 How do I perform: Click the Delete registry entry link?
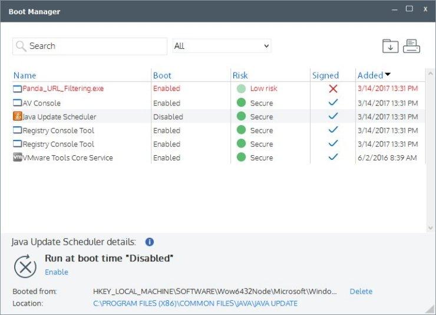[x=361, y=291]
